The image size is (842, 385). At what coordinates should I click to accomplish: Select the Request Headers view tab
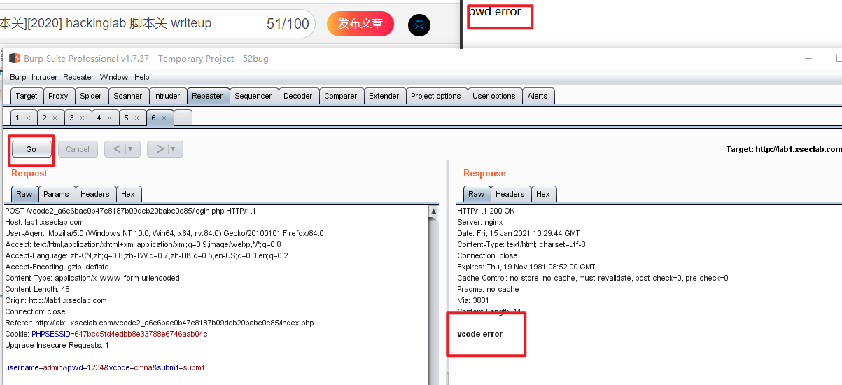(x=95, y=194)
